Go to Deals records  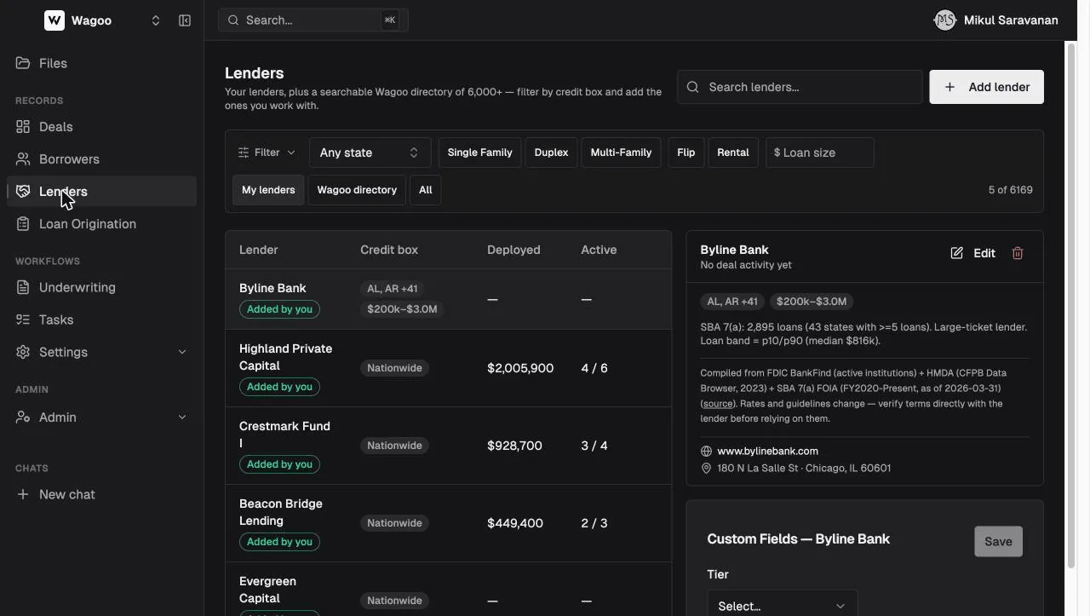[101, 127]
